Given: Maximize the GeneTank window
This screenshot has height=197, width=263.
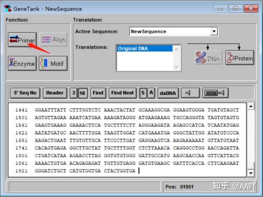Looking at the screenshot, I should (x=236, y=8).
